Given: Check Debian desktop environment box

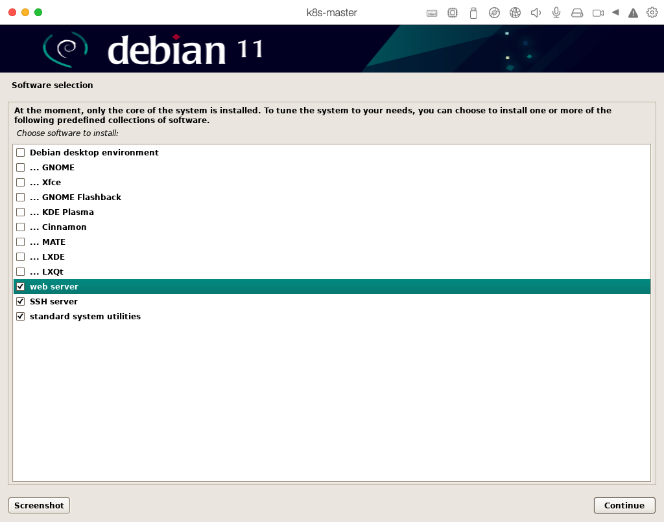Looking at the screenshot, I should coord(20,152).
